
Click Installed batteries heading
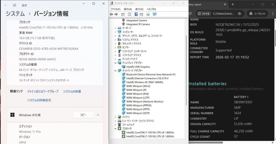click(x=208, y=84)
